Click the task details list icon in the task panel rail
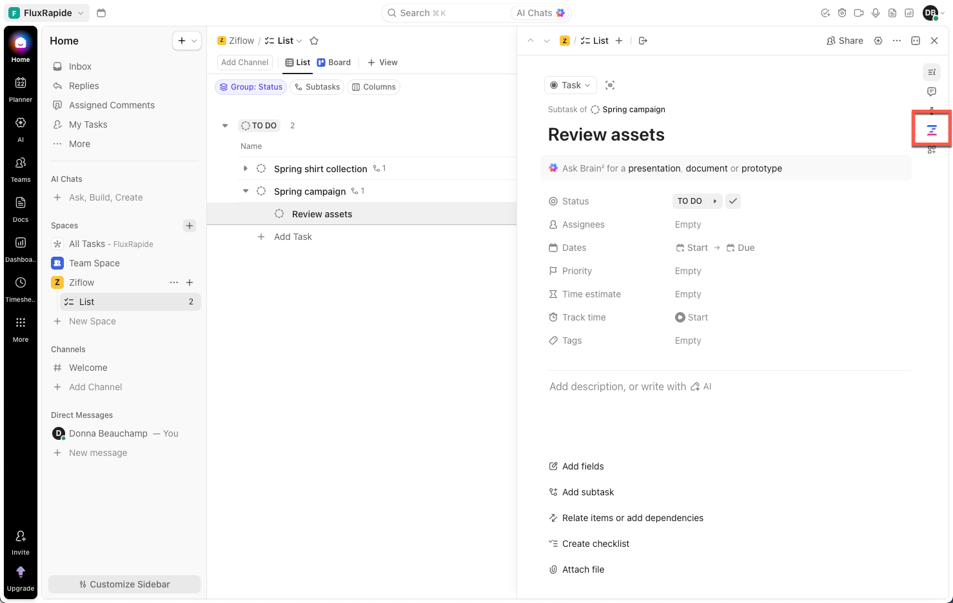The height and width of the screenshot is (603, 953). pyautogui.click(x=932, y=72)
